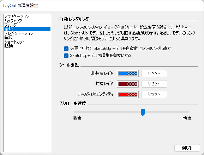Open the ロックされたエンティティ red color swatch
Image resolution: width=204 pixels, height=155 pixels.
coord(128,94)
